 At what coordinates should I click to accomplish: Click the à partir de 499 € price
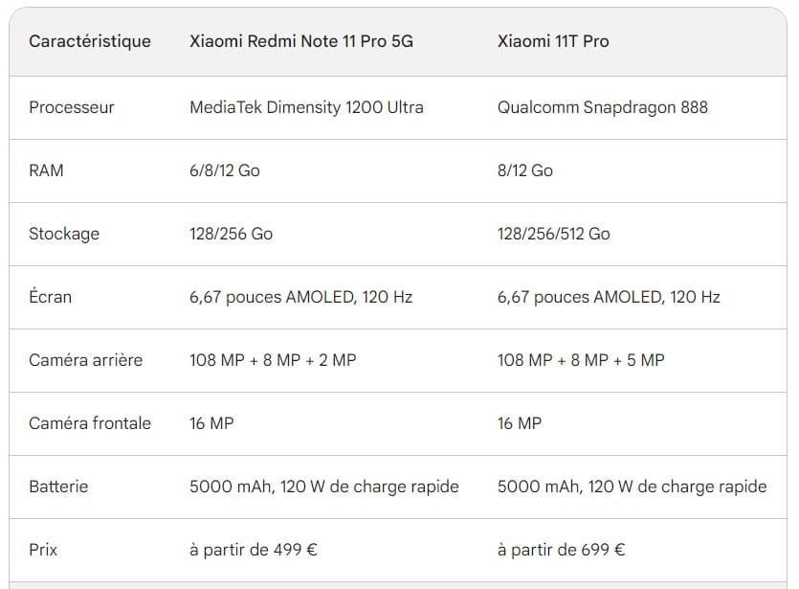pyautogui.click(x=254, y=550)
